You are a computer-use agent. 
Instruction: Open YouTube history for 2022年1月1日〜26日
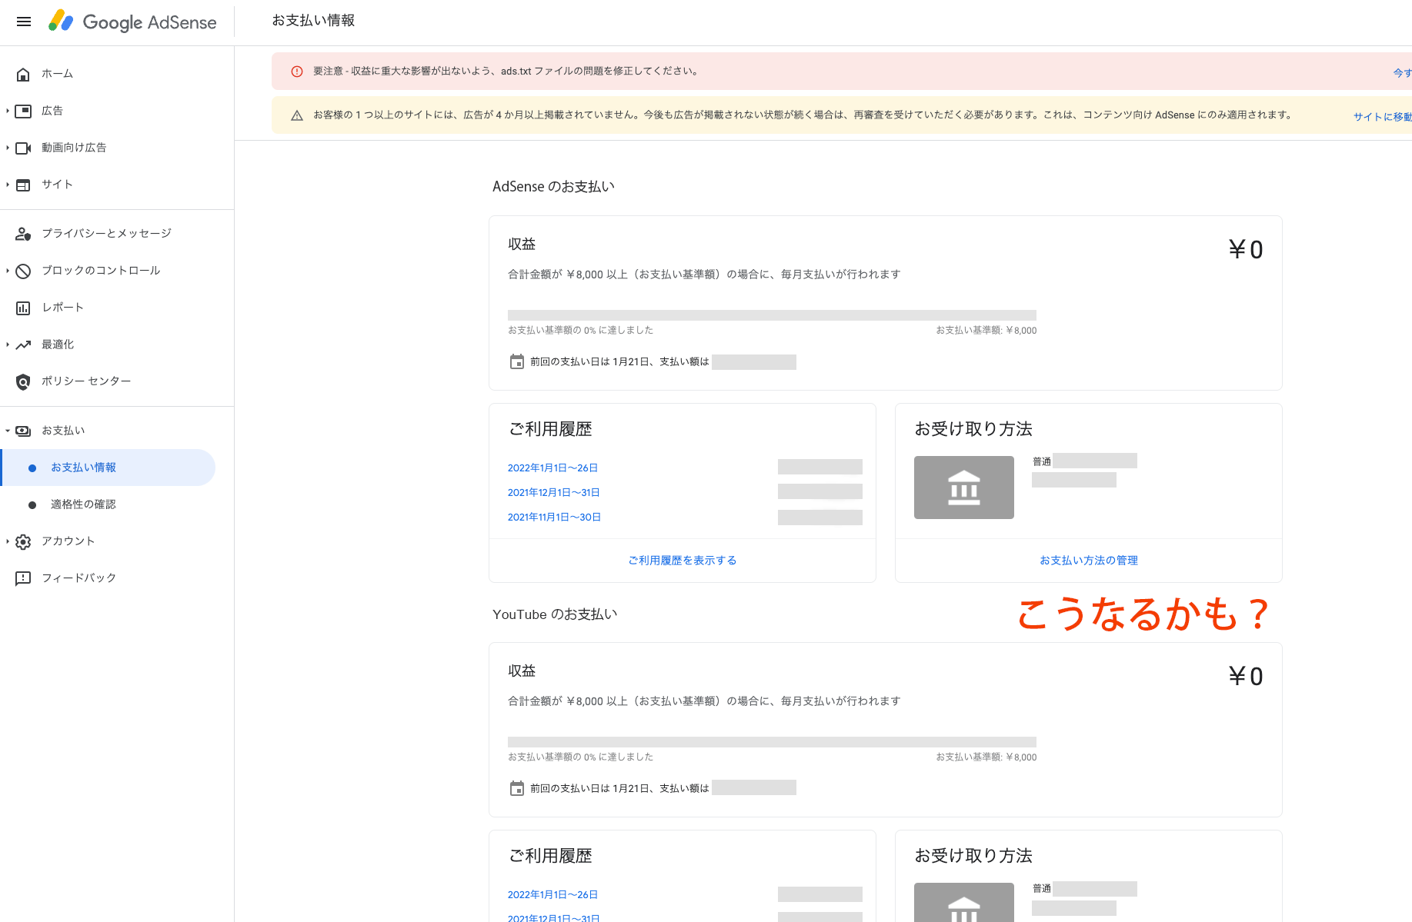coord(552,894)
